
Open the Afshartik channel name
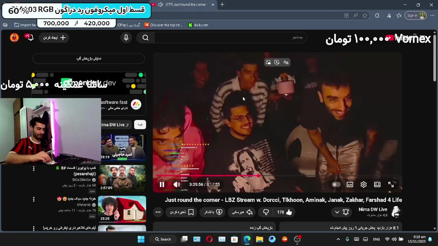pyautogui.click(x=84, y=205)
